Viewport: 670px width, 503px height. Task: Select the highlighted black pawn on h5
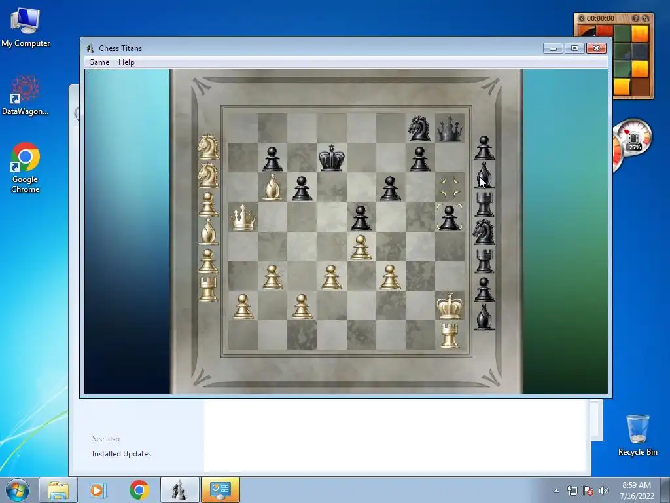pyautogui.click(x=449, y=217)
